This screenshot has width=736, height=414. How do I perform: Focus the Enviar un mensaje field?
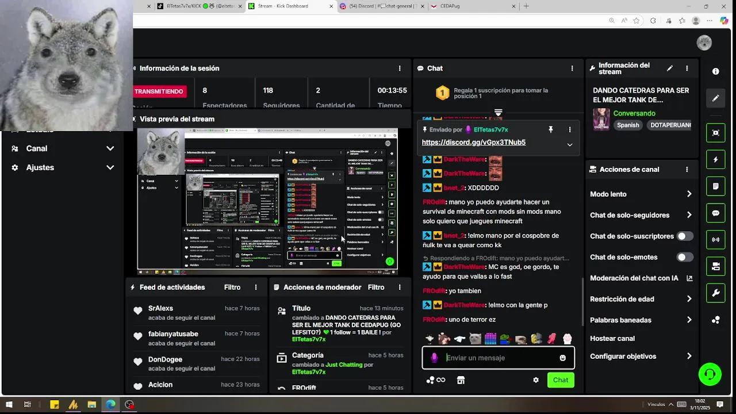(499, 358)
